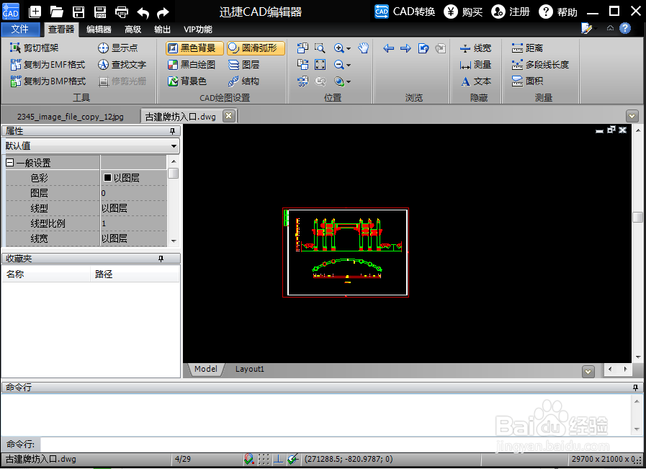The image size is (646, 469).
Task: Click the fit to window icon
Action: (320, 64)
